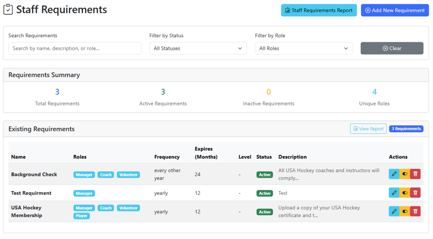This screenshot has width=433, height=239.
Task: Click the Roles column header
Action: (80, 157)
